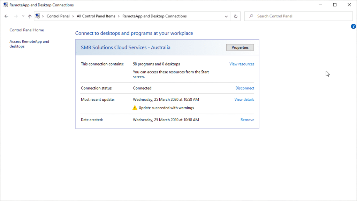Click Remove to delete the connection
This screenshot has width=357, height=201.
pyautogui.click(x=247, y=120)
